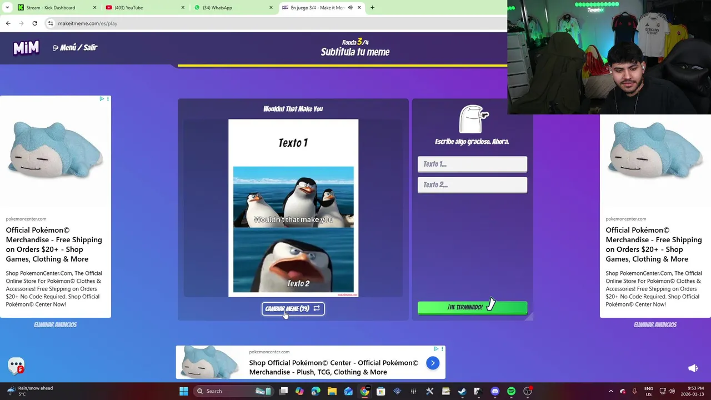Click the MiM logo

[26, 48]
